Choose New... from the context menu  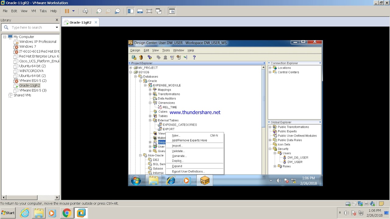[176, 135]
